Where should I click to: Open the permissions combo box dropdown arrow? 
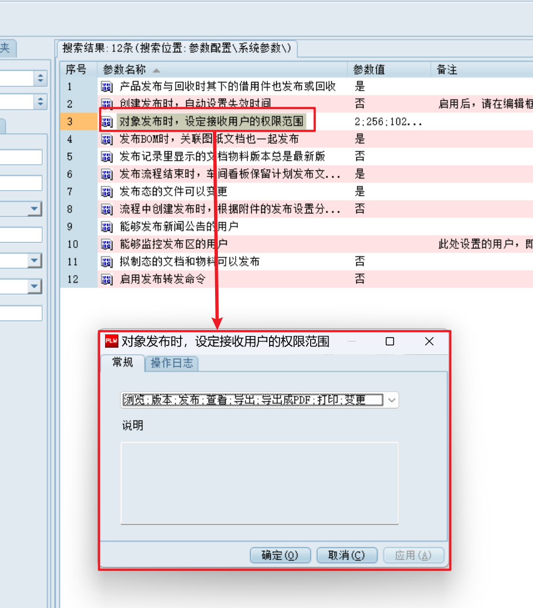392,400
